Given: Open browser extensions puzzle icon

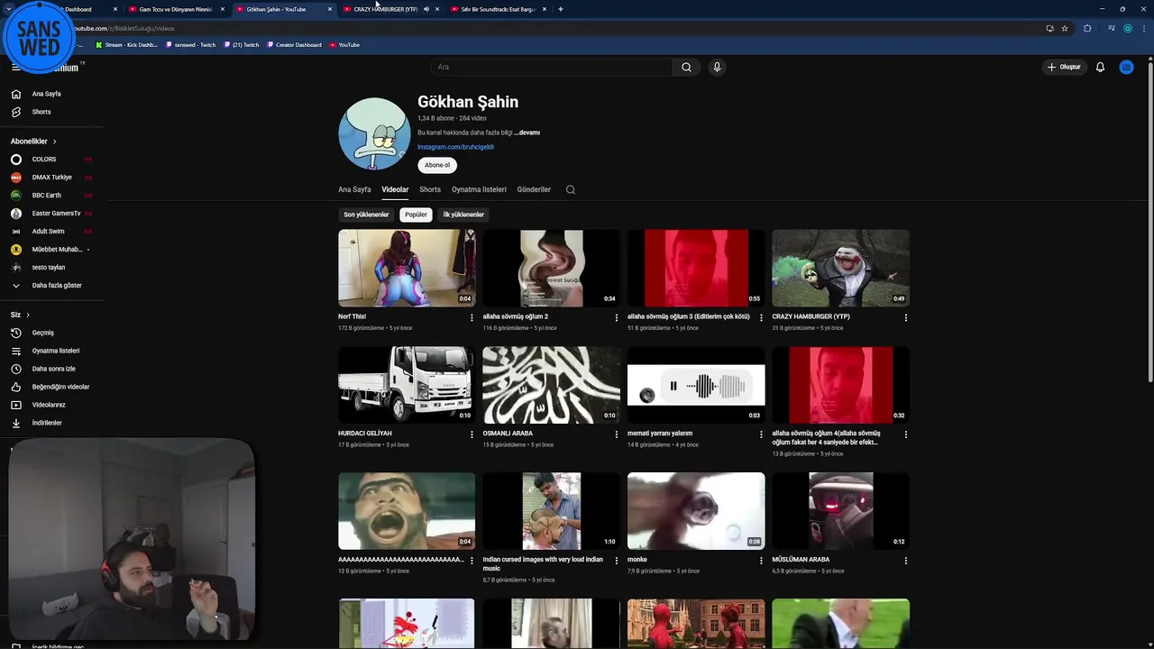Looking at the screenshot, I should [1087, 28].
